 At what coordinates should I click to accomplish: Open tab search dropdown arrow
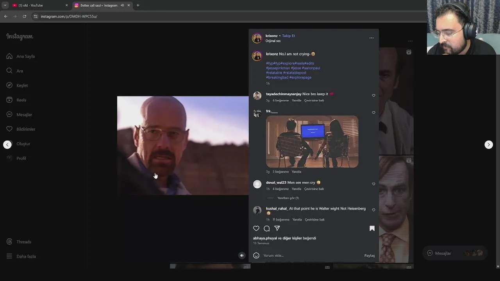point(5,5)
